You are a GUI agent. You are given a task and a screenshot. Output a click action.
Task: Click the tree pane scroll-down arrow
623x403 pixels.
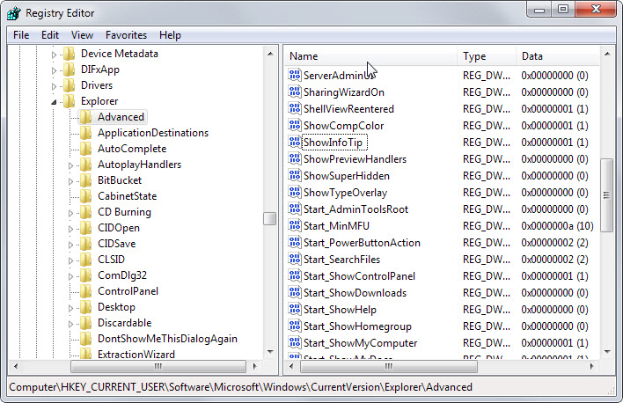coord(270,351)
